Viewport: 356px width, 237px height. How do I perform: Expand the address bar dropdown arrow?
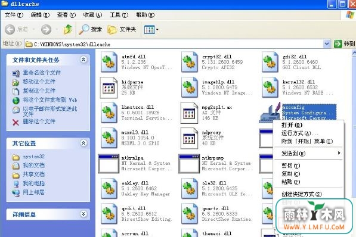tap(327, 44)
